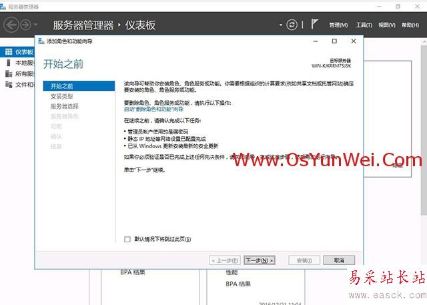Open the 工具(T) menu
This screenshot has width=427, height=305.
(x=364, y=25)
